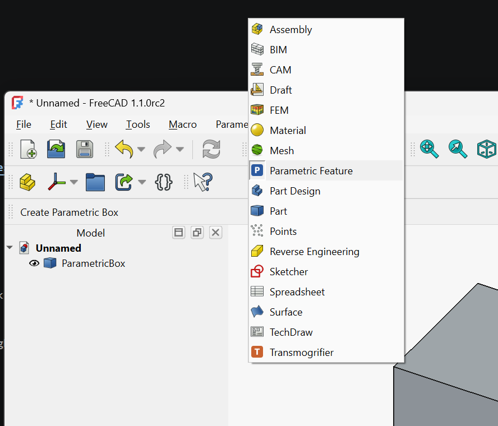498x426 pixels.
Task: Select the Unnamed document tree item
Action: pyautogui.click(x=58, y=248)
